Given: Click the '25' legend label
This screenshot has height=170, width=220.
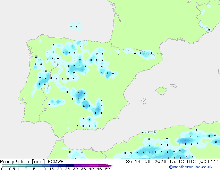Looking at the screenshot, I should (x=67, y=169).
